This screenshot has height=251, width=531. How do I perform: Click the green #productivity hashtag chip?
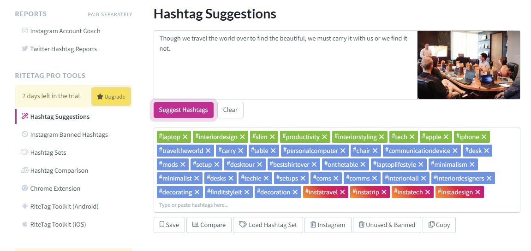point(301,137)
